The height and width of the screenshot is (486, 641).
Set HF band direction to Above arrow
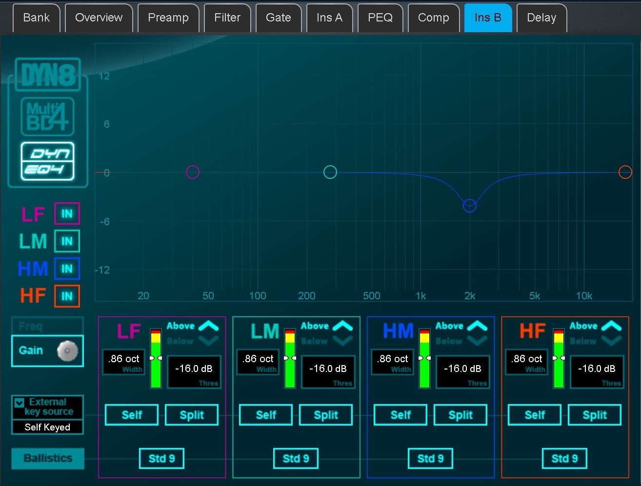(x=611, y=326)
